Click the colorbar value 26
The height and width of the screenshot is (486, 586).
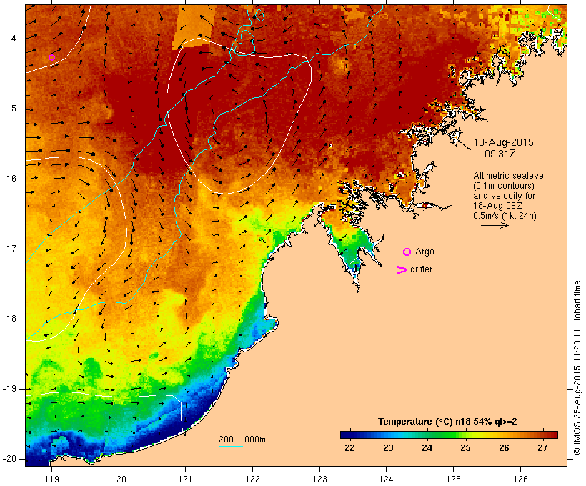pyautogui.click(x=504, y=448)
